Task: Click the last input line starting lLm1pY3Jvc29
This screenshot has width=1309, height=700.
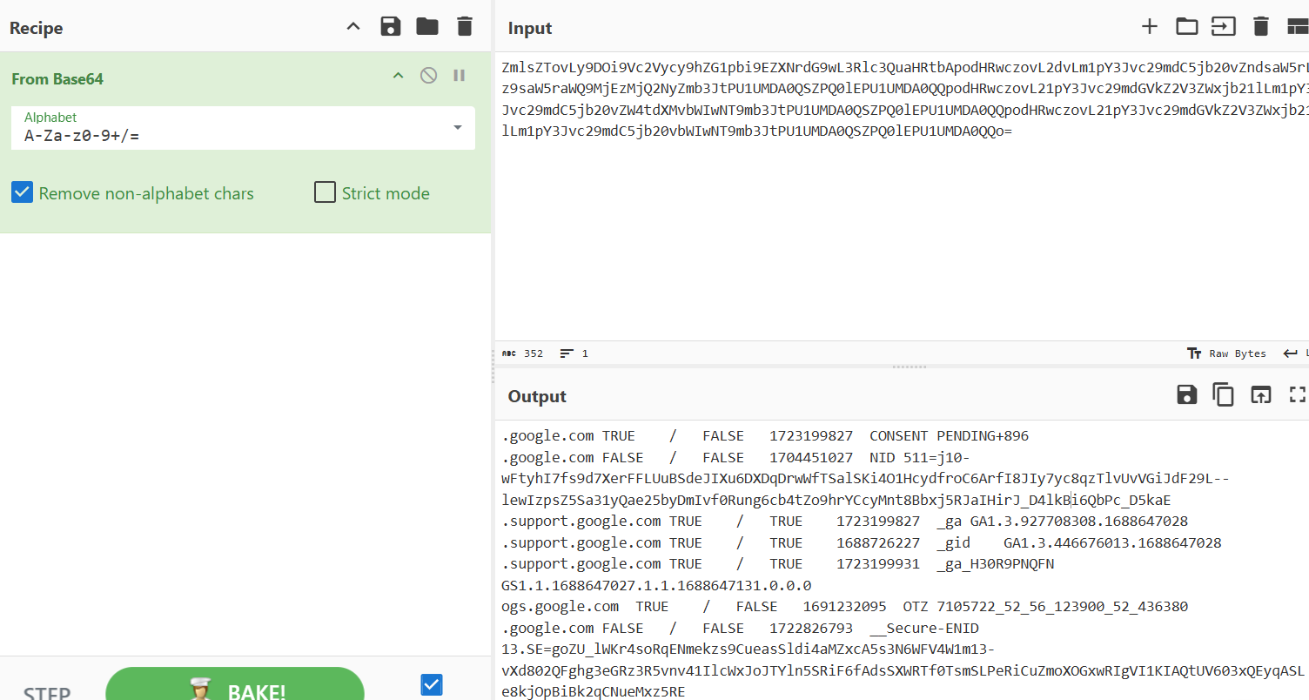Action: click(757, 131)
